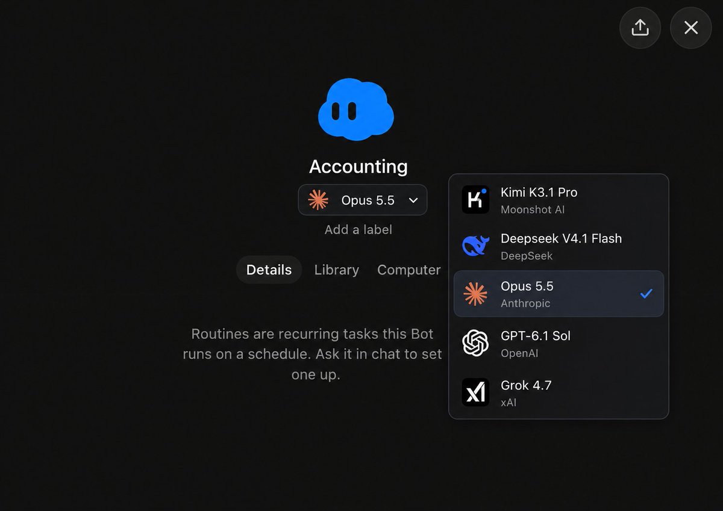Choose Deepseek V4.1 Flash from list

[559, 246]
